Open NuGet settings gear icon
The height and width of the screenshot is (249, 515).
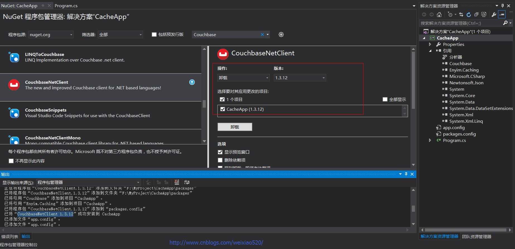tap(281, 34)
